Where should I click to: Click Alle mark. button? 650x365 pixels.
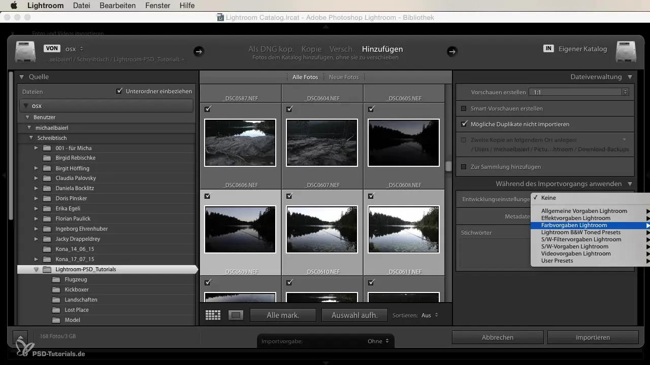click(283, 315)
